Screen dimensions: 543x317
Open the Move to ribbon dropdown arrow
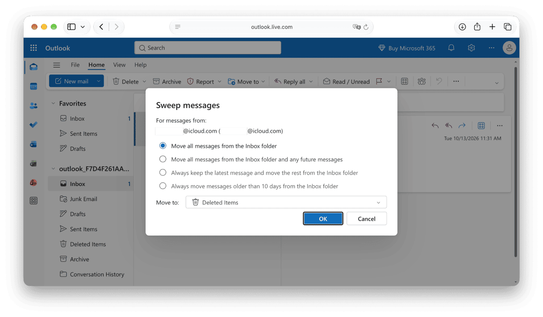[x=263, y=82]
